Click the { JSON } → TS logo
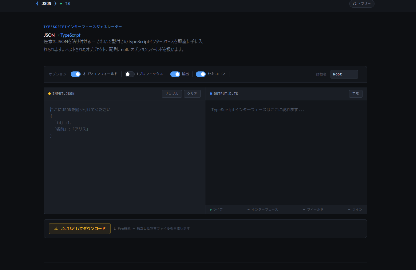The height and width of the screenshot is (270, 416). point(53,4)
